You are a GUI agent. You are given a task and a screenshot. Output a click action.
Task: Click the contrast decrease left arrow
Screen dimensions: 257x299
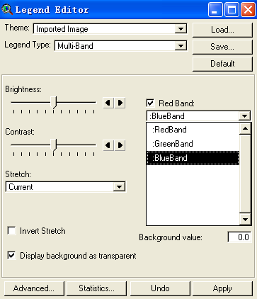click(x=108, y=145)
